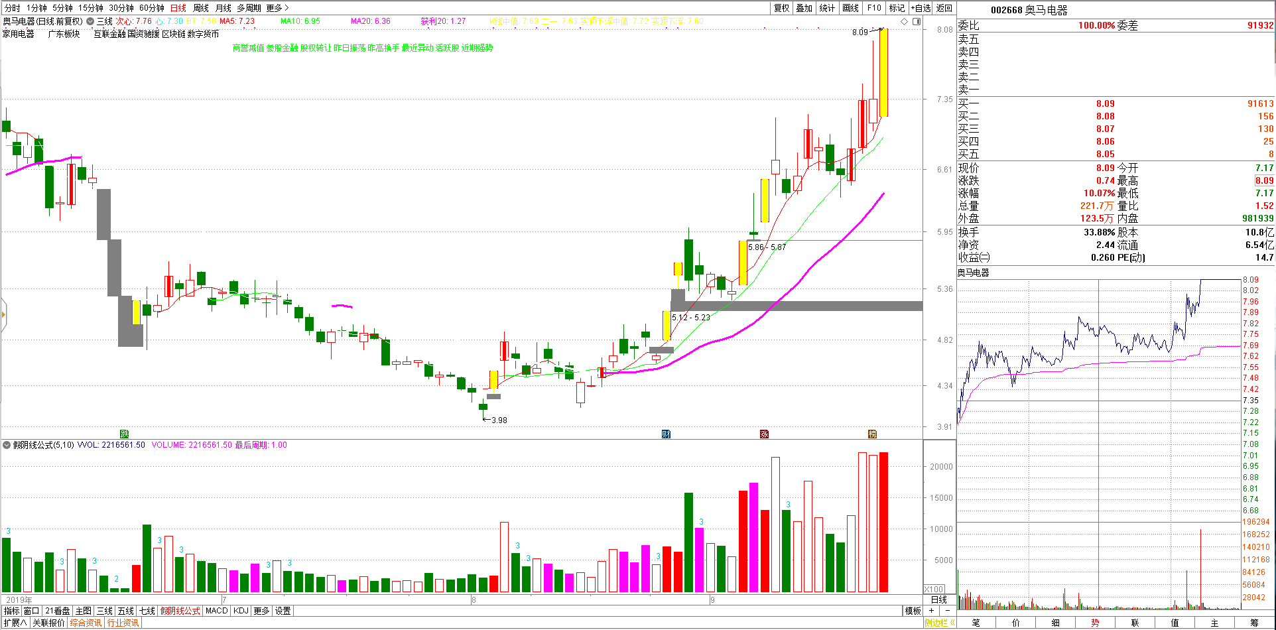Zoom in with the + button
This screenshot has height=630, width=1276.
(932, 611)
